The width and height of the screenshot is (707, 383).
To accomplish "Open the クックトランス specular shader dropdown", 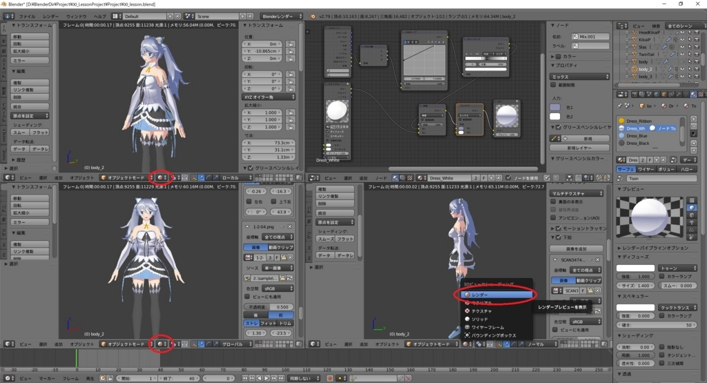I will [677, 307].
